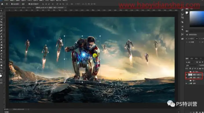This screenshot has width=204, height=113.
Task: Select the Move tool in the left toolbar
Action: tap(1, 10)
